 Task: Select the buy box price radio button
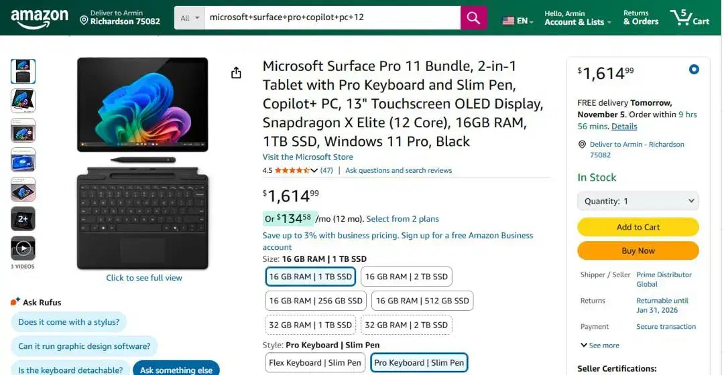(x=694, y=69)
